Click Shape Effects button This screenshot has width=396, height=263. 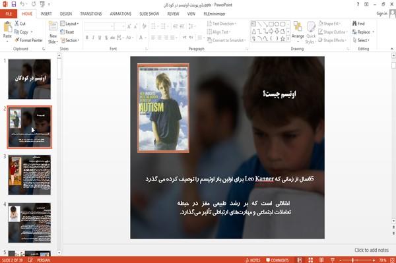(x=332, y=40)
